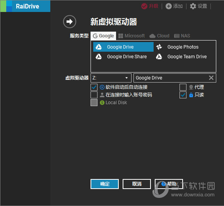Image resolution: width=224 pixels, height=206 pixels.
Task: Click the 设置 settings link
Action: (202, 6)
